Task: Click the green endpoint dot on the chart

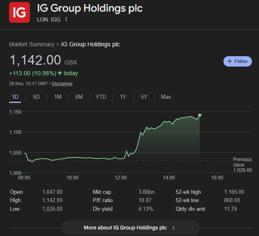Action: [x=200, y=115]
